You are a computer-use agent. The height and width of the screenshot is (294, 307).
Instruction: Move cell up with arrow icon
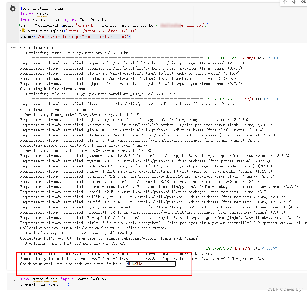285,2
